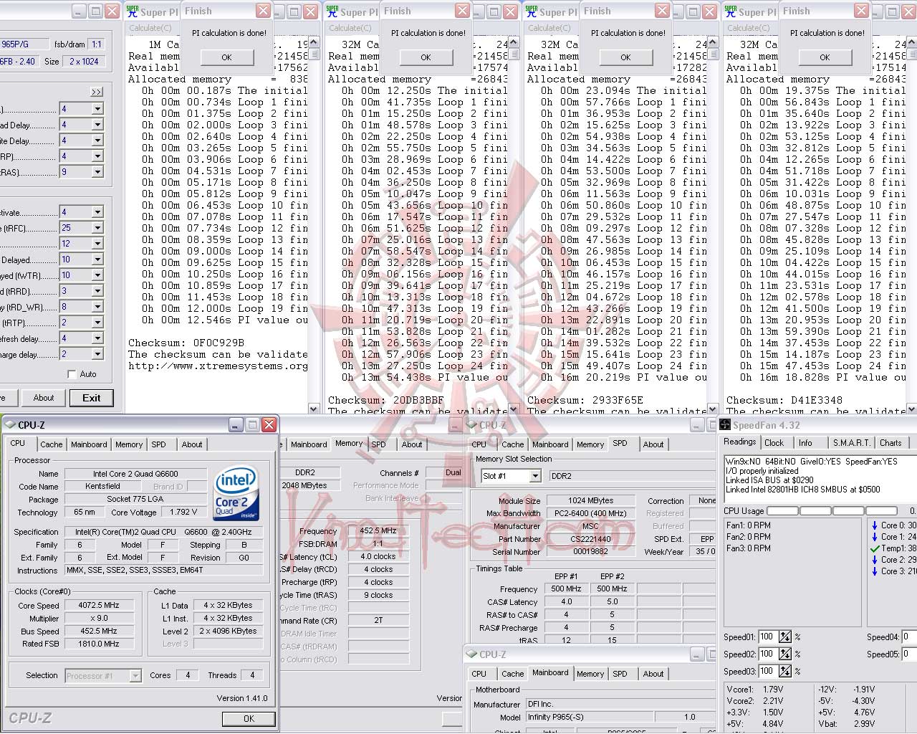Click the About button in the timings tool
This screenshot has width=917, height=734.
tap(44, 398)
